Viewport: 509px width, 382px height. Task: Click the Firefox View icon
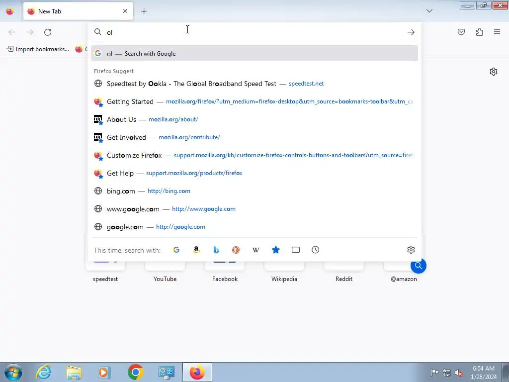tap(10, 11)
